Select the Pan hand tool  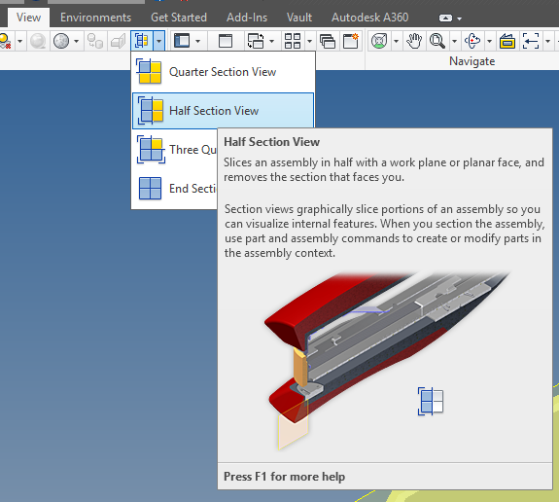(414, 41)
